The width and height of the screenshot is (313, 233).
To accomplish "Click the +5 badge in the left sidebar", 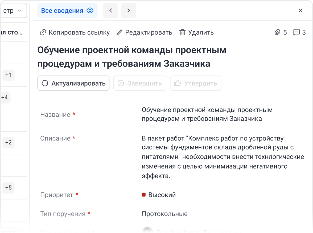I will (8, 188).
